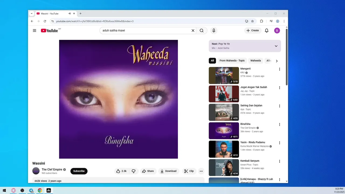This screenshot has width=345, height=194.
Task: Click 'Dunia Muzik Warner Malaysia' channel name
Action: point(254,146)
